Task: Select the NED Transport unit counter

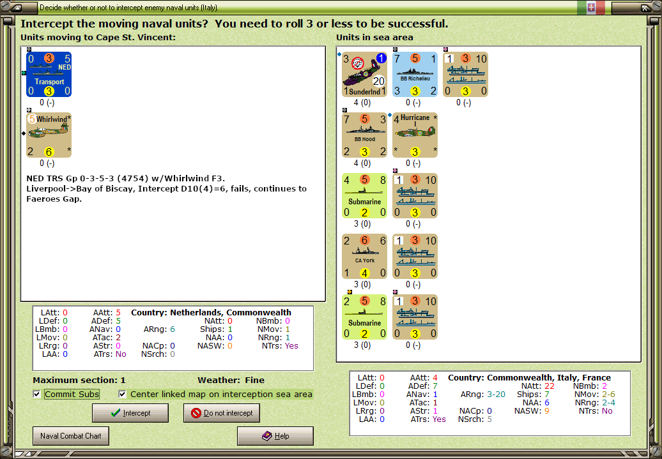Action: click(49, 75)
